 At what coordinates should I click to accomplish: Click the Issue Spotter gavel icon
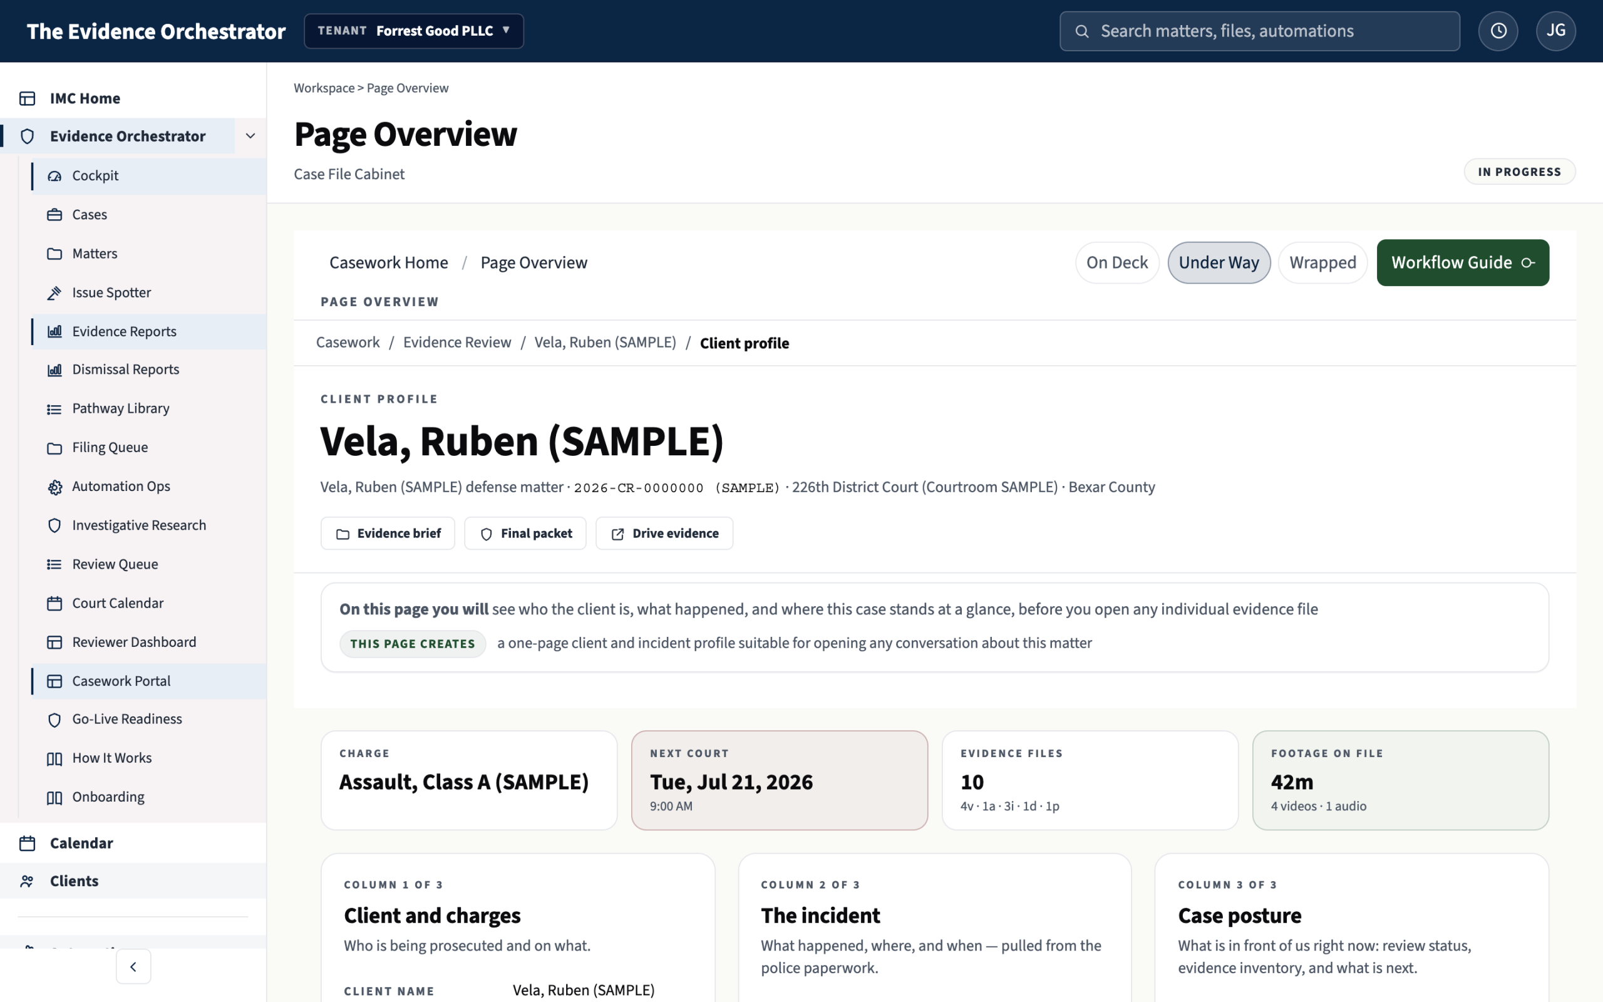click(x=54, y=292)
